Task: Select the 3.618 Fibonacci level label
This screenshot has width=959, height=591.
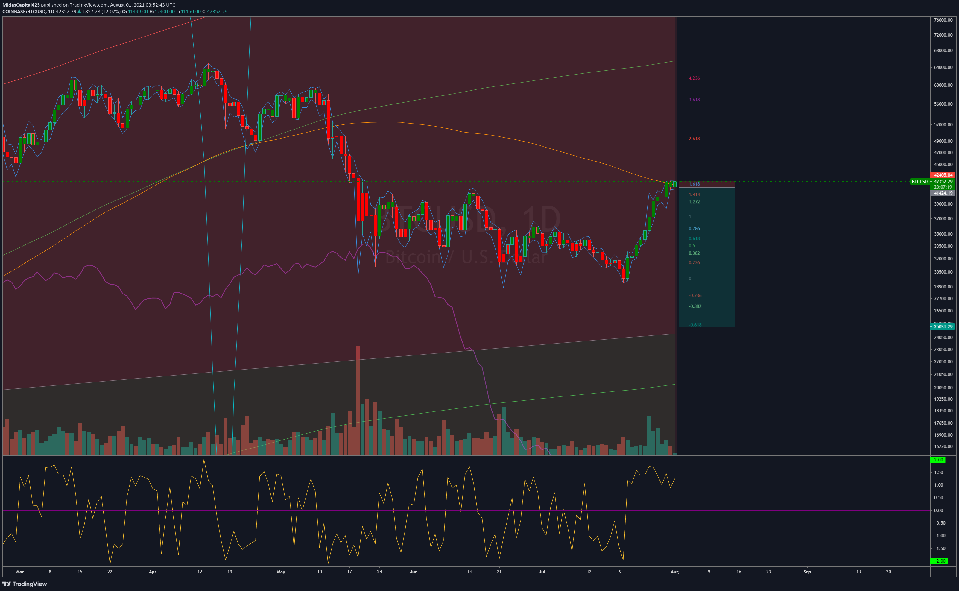Action: tap(694, 100)
